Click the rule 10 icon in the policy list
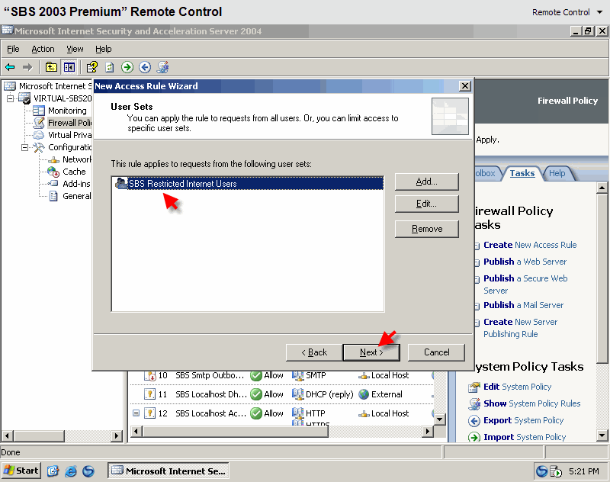This screenshot has width=610, height=482. click(x=149, y=375)
